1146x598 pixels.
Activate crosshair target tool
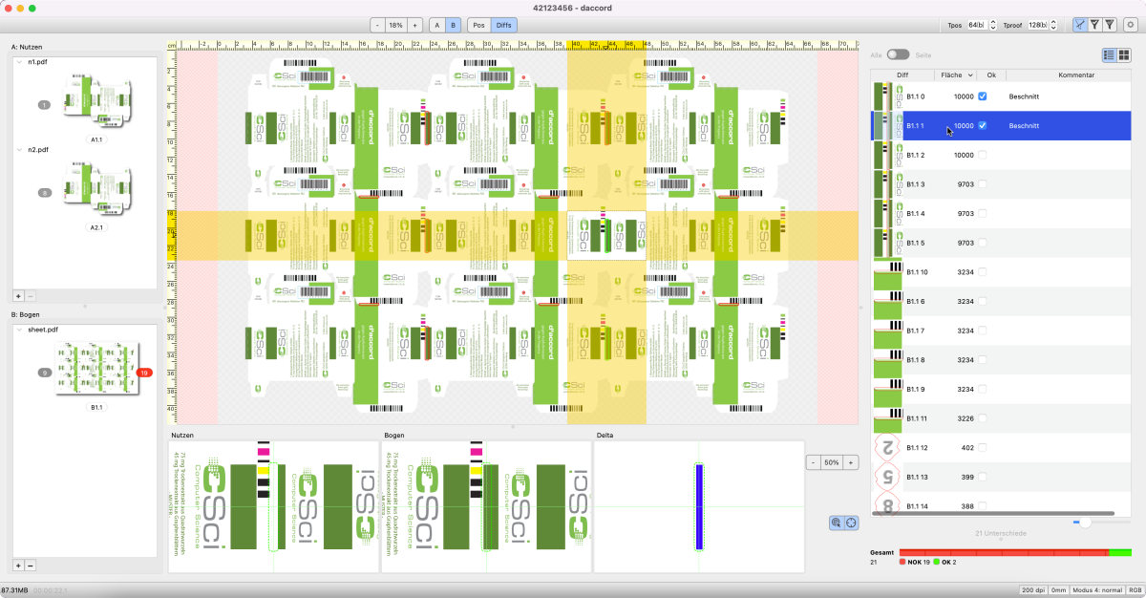click(x=851, y=523)
